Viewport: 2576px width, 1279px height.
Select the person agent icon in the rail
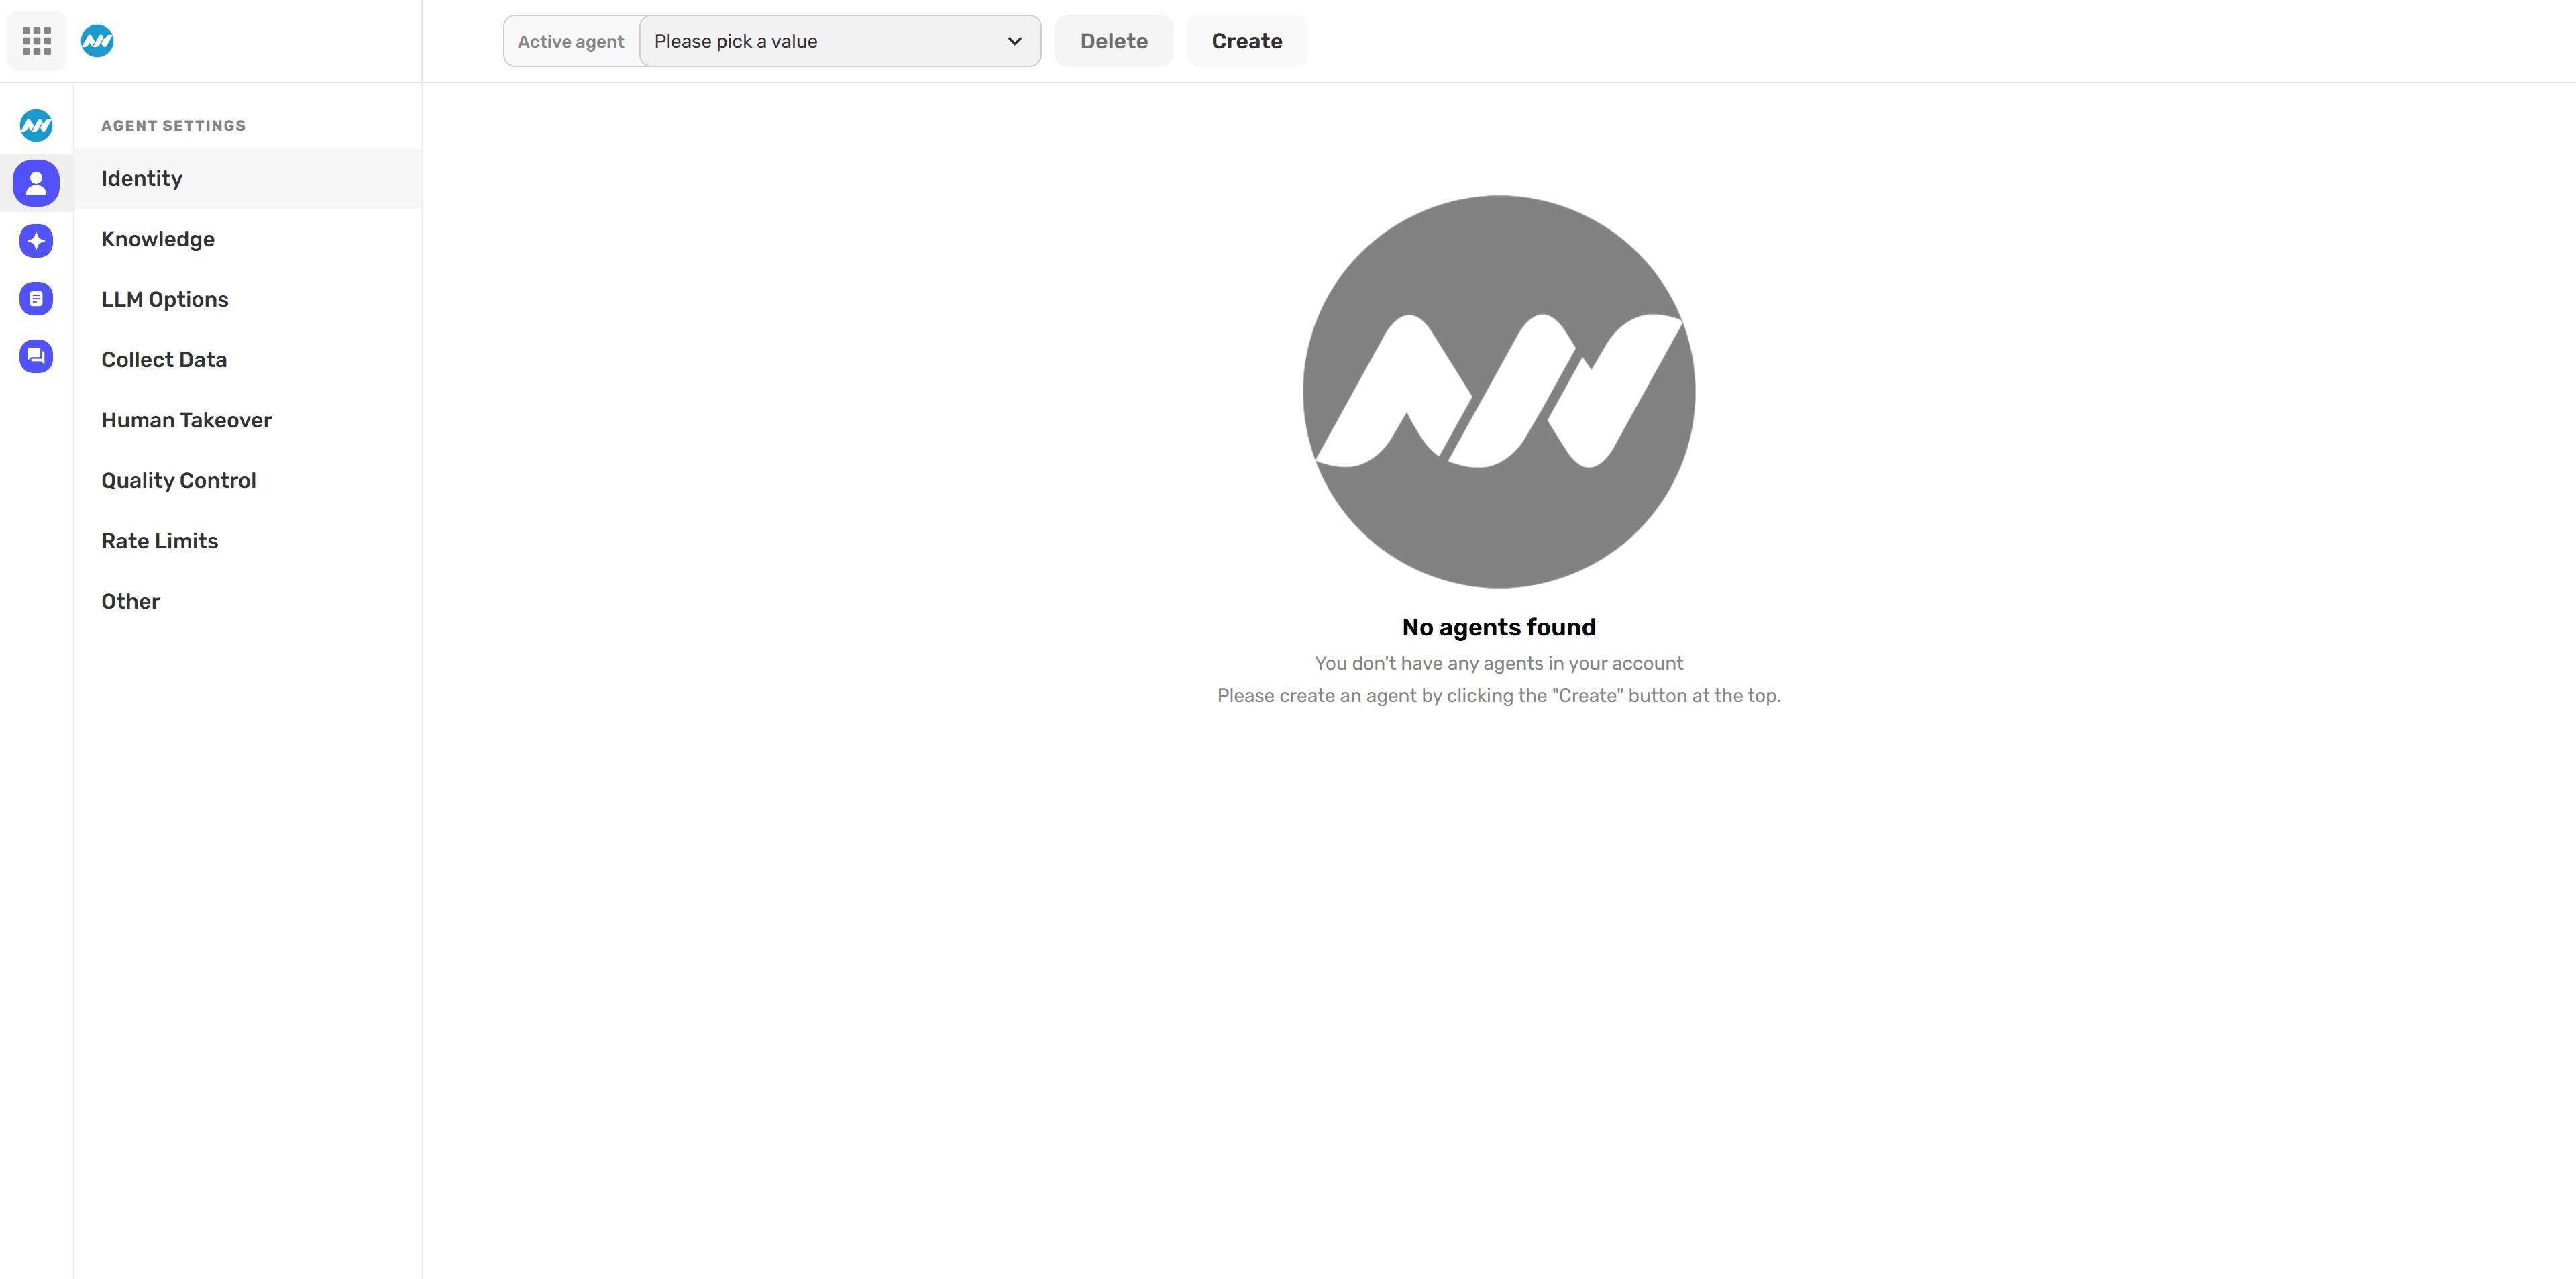(36, 183)
